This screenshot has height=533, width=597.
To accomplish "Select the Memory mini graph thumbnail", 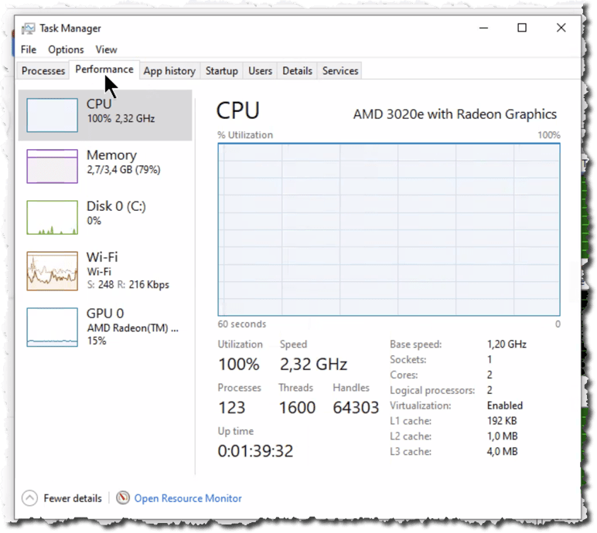I will pos(52,166).
